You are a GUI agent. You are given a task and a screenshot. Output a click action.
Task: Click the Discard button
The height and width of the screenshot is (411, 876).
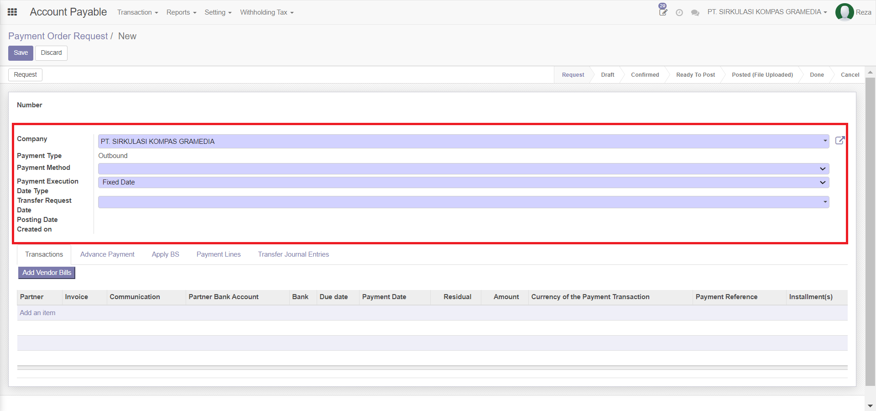51,53
